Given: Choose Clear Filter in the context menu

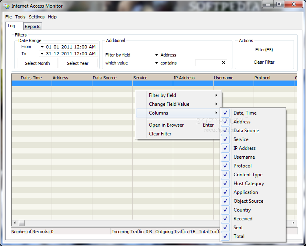Looking at the screenshot, I should pyautogui.click(x=178, y=134).
